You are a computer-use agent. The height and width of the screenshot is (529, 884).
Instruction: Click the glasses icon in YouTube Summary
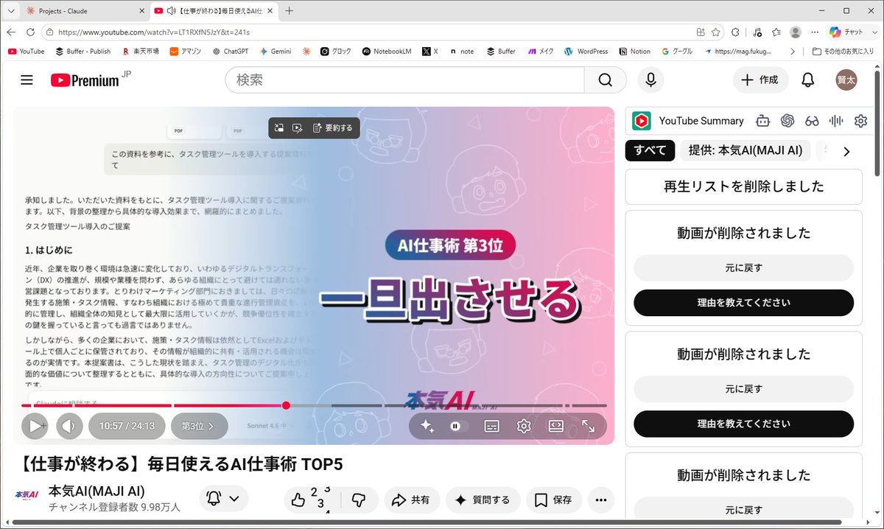click(x=812, y=121)
